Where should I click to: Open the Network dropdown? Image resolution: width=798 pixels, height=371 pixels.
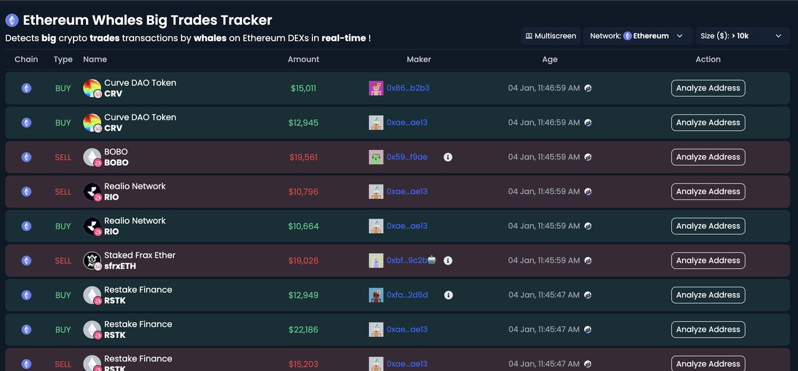click(637, 36)
